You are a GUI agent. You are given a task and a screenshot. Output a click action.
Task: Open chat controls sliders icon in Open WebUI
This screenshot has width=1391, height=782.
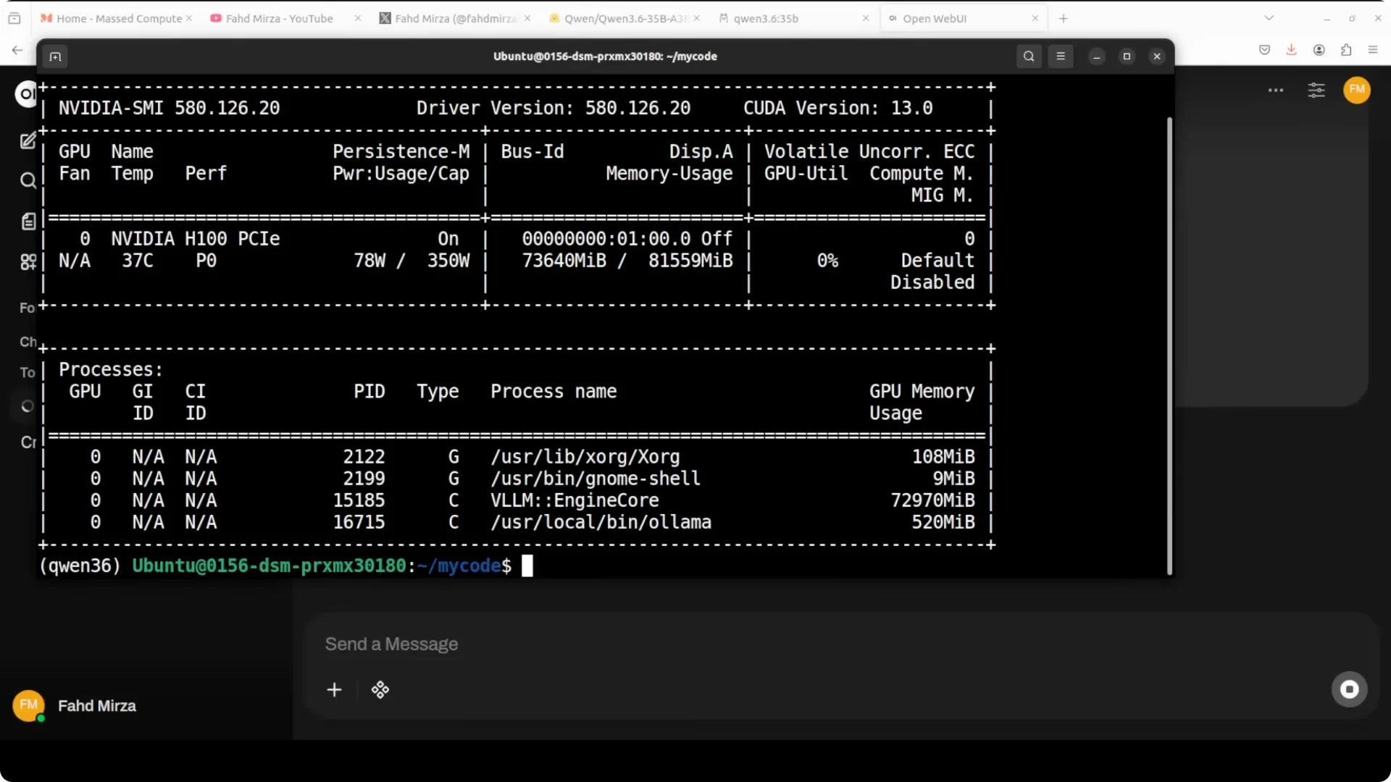tap(1316, 90)
